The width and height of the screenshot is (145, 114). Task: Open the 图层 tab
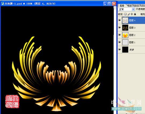(122, 6)
